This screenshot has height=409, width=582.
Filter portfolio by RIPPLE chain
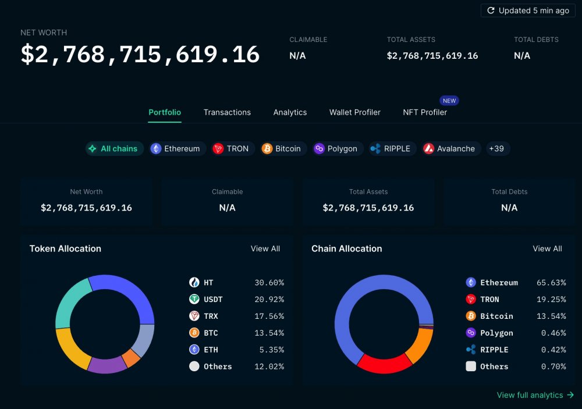click(393, 148)
